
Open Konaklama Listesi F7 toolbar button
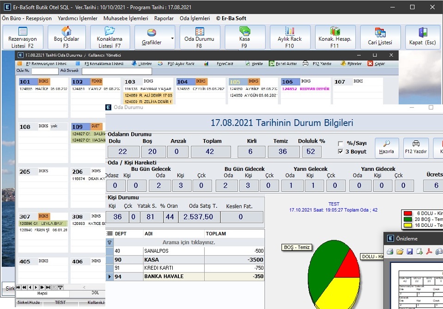110,37
